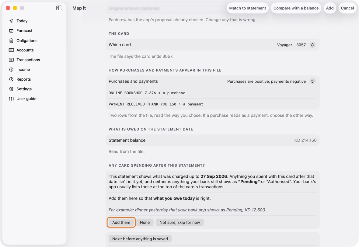The width and height of the screenshot is (359, 247).
Task: Click the 'Map it' window title
Action: point(79,8)
